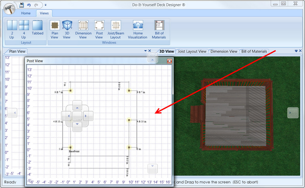Image resolution: width=305 pixels, height=188 pixels.
Task: Expand the quick access toolbar dropdown
Action: 46,5
